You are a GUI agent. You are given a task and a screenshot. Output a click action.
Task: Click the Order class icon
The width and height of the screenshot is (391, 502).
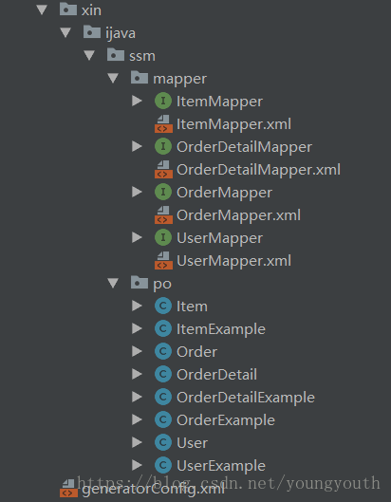[x=163, y=351]
